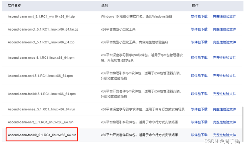Select file name Ascend-cann-amct_5.1.RC1_linux-x86_64.tar.gz
This screenshot has height=147, width=245.
pos(43,29)
